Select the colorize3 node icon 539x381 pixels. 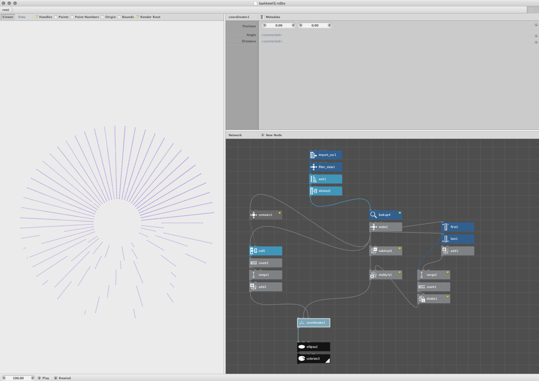pyautogui.click(x=301, y=358)
